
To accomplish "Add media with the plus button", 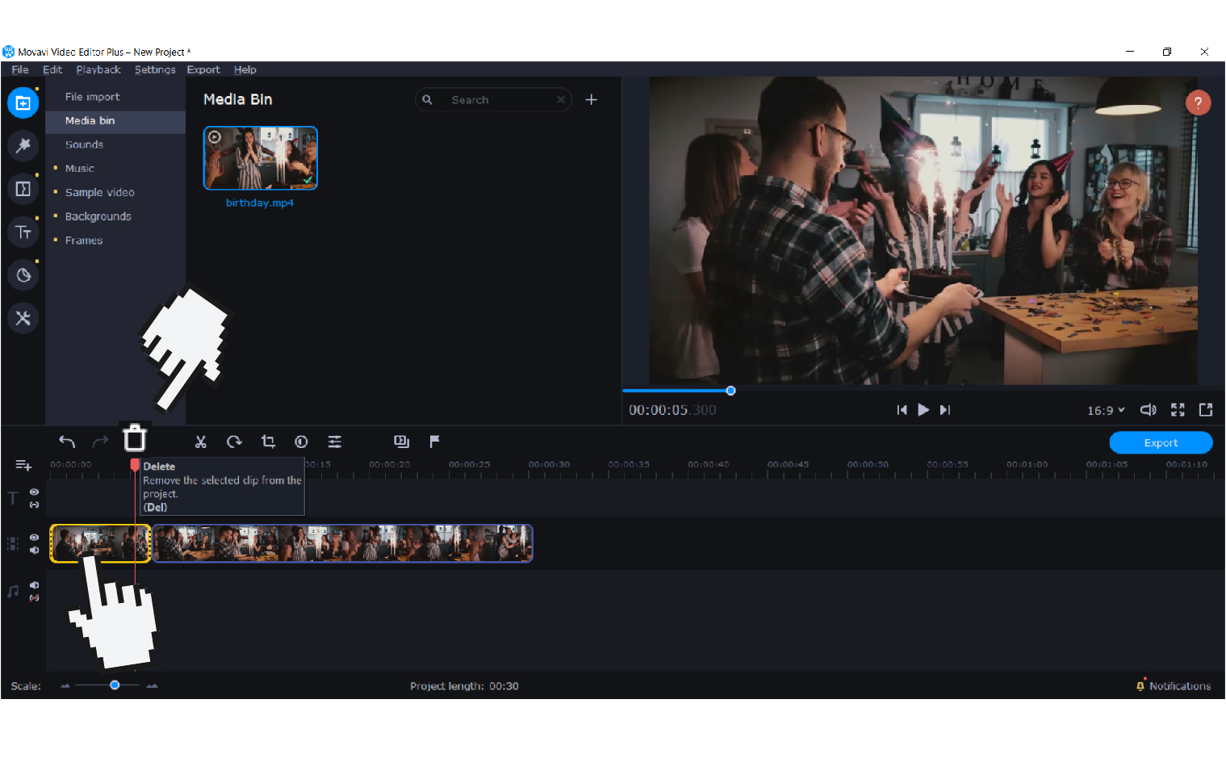I will tap(592, 100).
